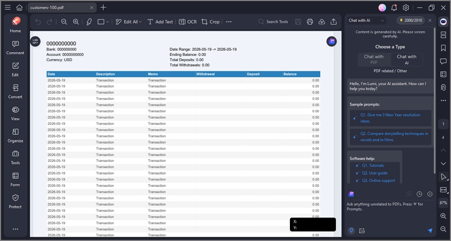Select the Crop tool

coord(211,22)
